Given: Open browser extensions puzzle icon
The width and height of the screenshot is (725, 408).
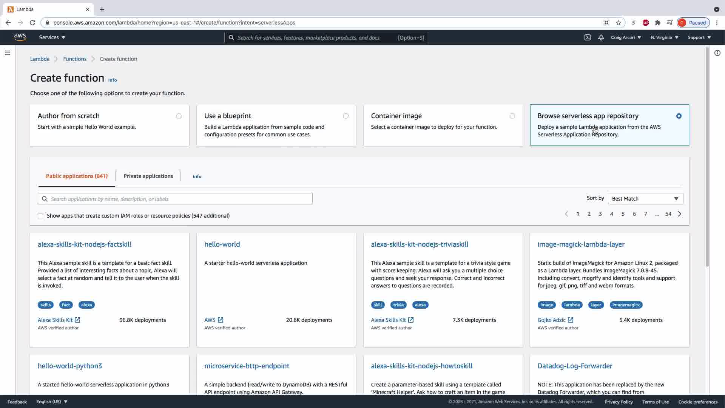Looking at the screenshot, I should tap(657, 23).
